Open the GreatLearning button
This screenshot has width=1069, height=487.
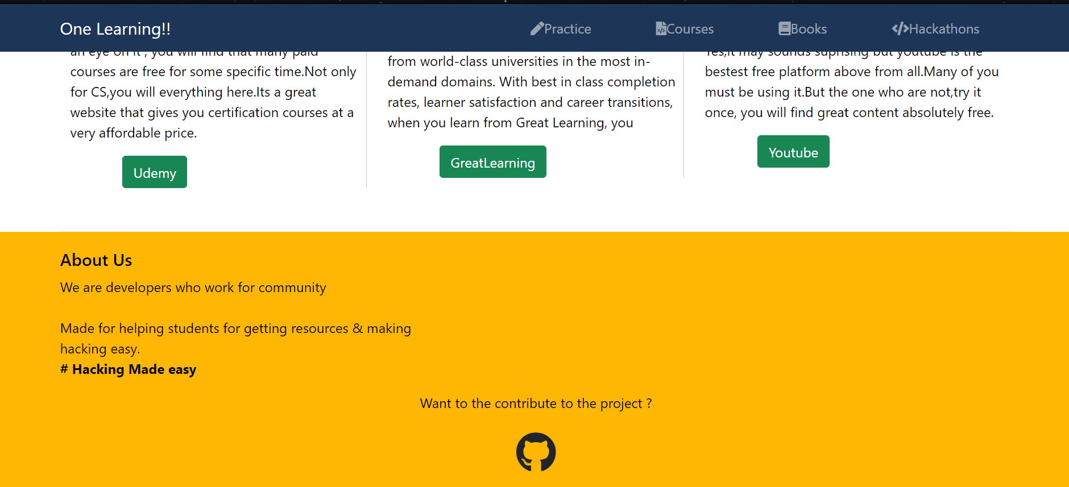click(492, 162)
